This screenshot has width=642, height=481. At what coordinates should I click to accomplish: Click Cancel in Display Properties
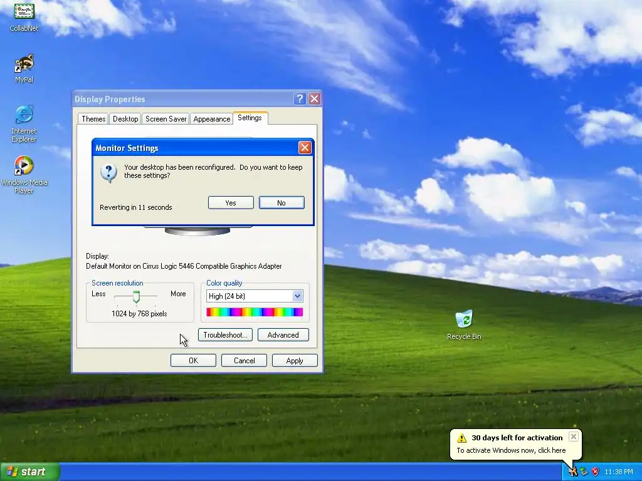(244, 360)
